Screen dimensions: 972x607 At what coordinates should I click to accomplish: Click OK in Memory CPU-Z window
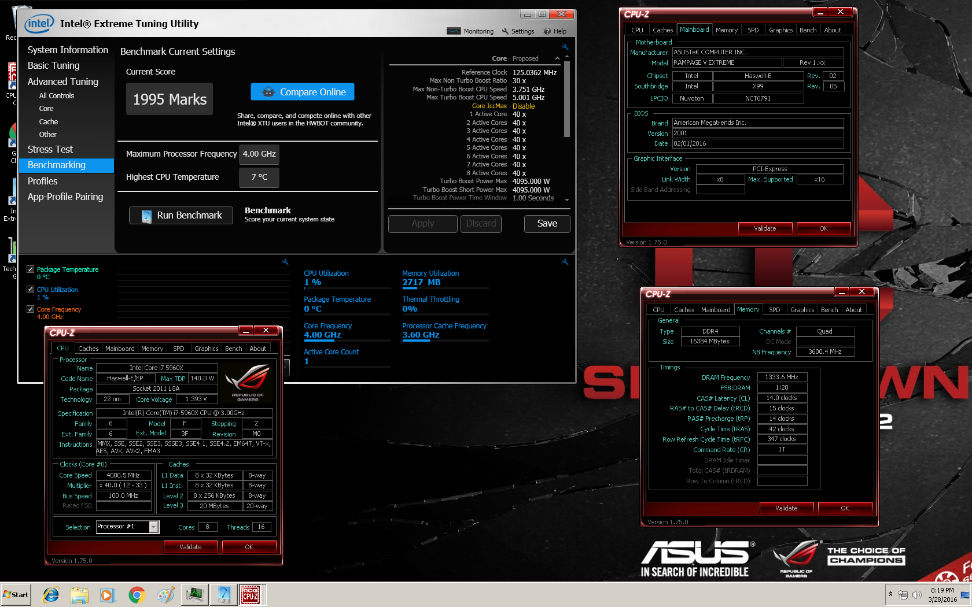pos(845,508)
